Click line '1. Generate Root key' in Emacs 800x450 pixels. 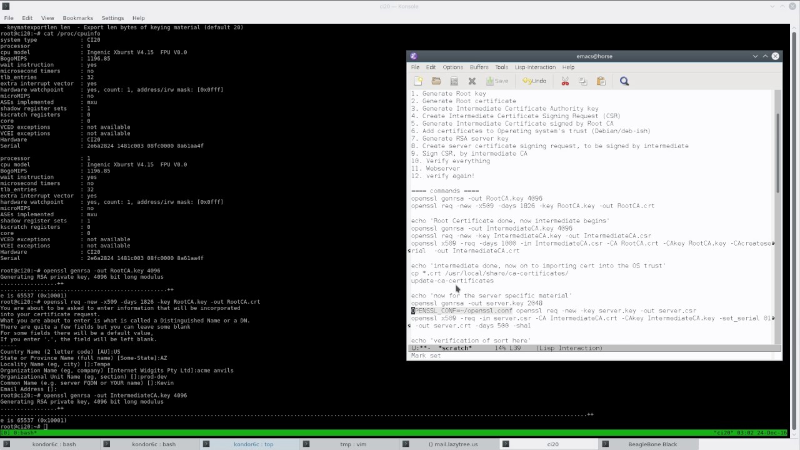click(448, 94)
